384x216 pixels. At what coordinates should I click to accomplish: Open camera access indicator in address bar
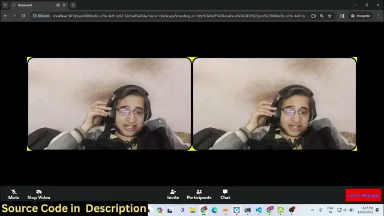[313, 16]
